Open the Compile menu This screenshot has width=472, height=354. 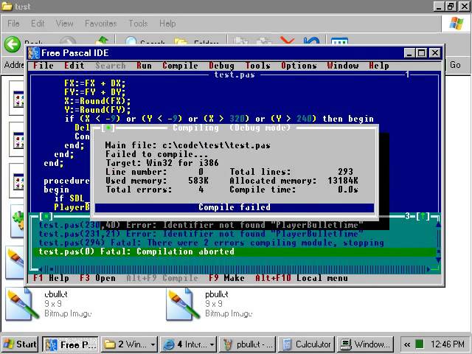tap(180, 66)
